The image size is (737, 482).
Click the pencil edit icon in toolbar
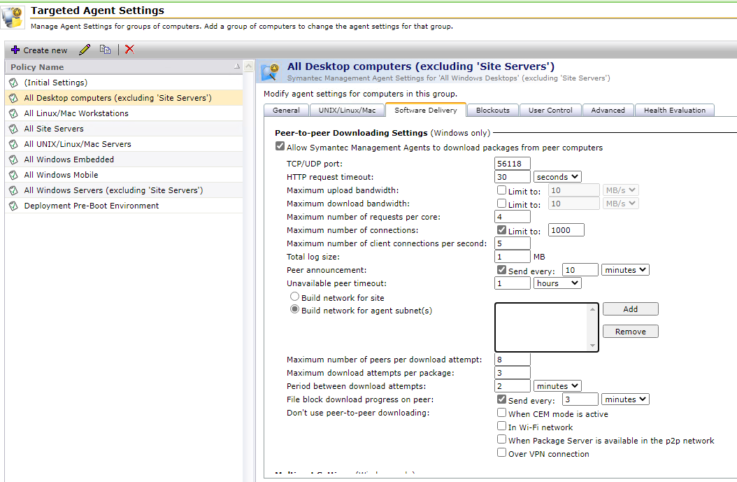[85, 50]
